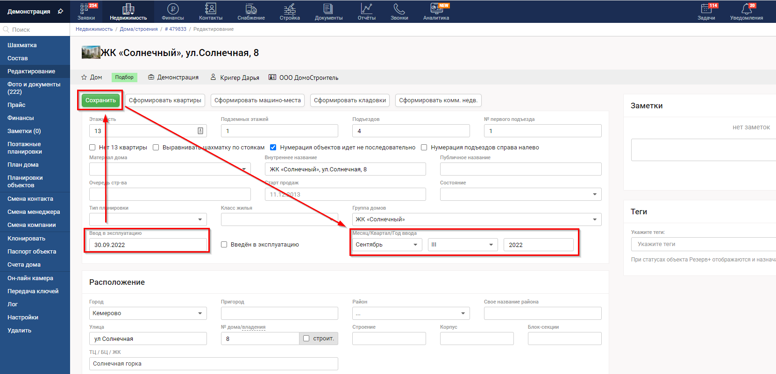This screenshot has height=374, width=776.
Task: Open Звонки phone icon
Action: click(x=399, y=9)
